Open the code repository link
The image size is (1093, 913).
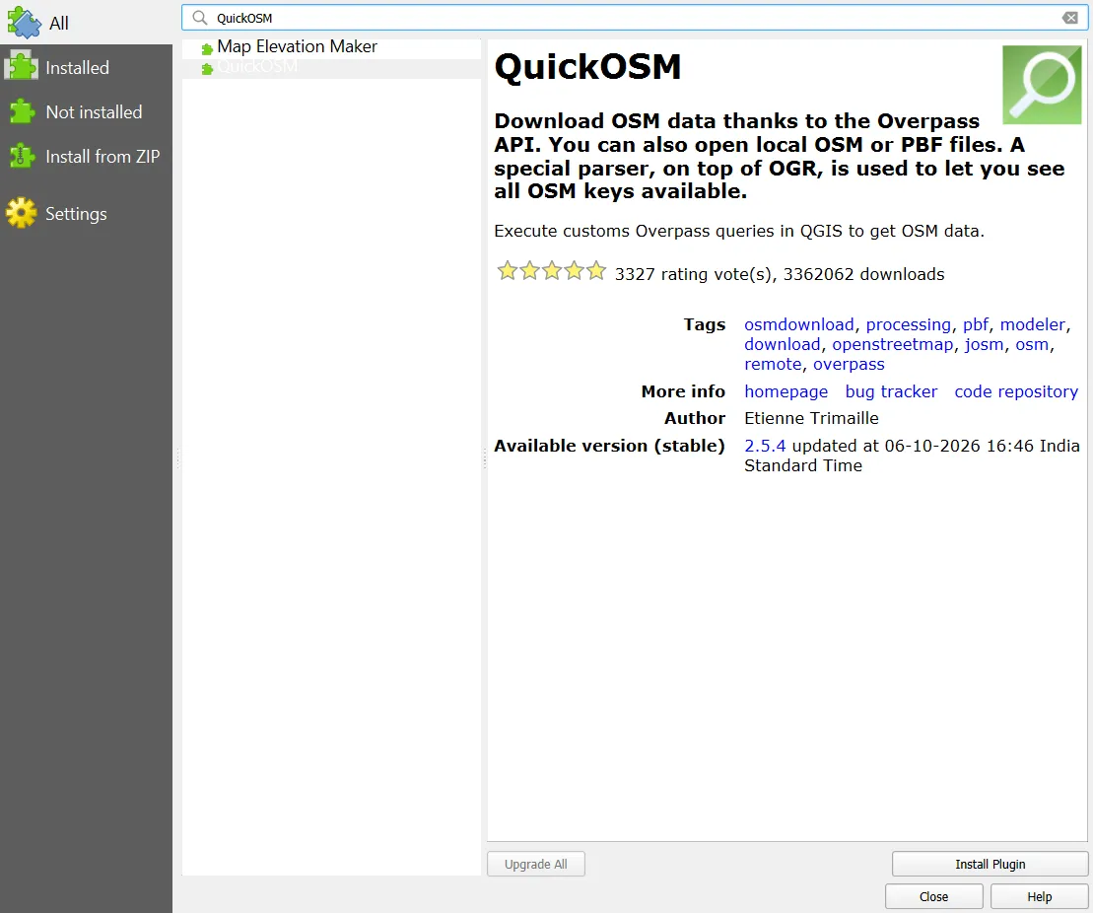click(1015, 391)
